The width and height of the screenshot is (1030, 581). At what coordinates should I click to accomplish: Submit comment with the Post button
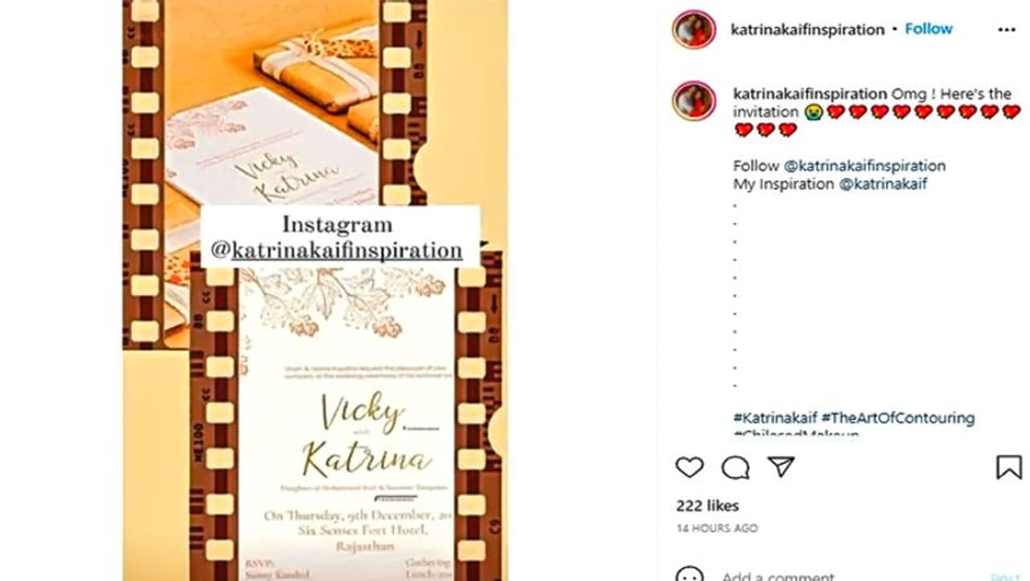click(x=1005, y=577)
